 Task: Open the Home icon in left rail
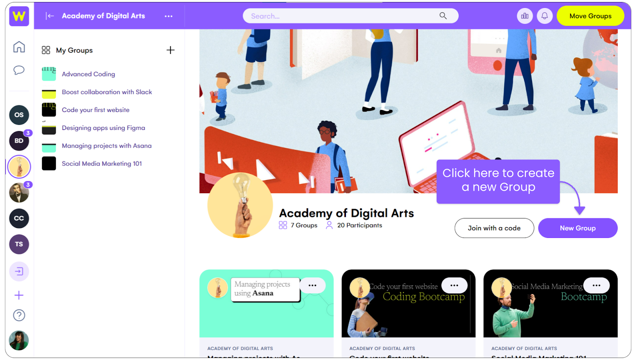click(x=19, y=47)
